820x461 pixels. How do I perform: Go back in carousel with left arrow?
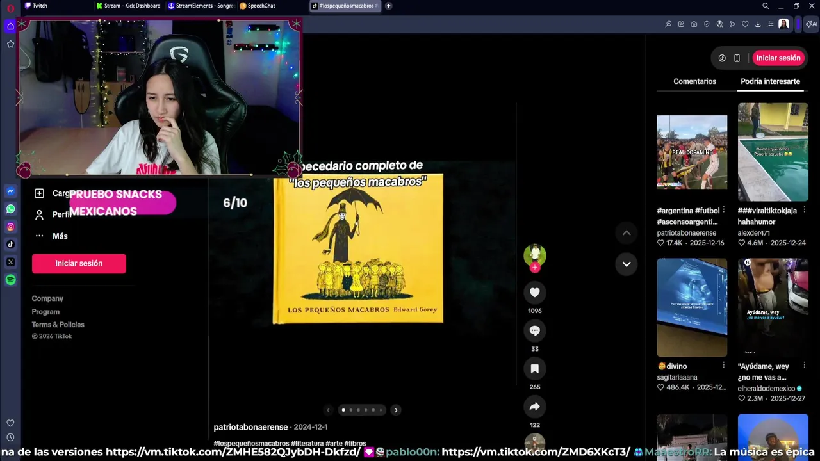pos(328,410)
